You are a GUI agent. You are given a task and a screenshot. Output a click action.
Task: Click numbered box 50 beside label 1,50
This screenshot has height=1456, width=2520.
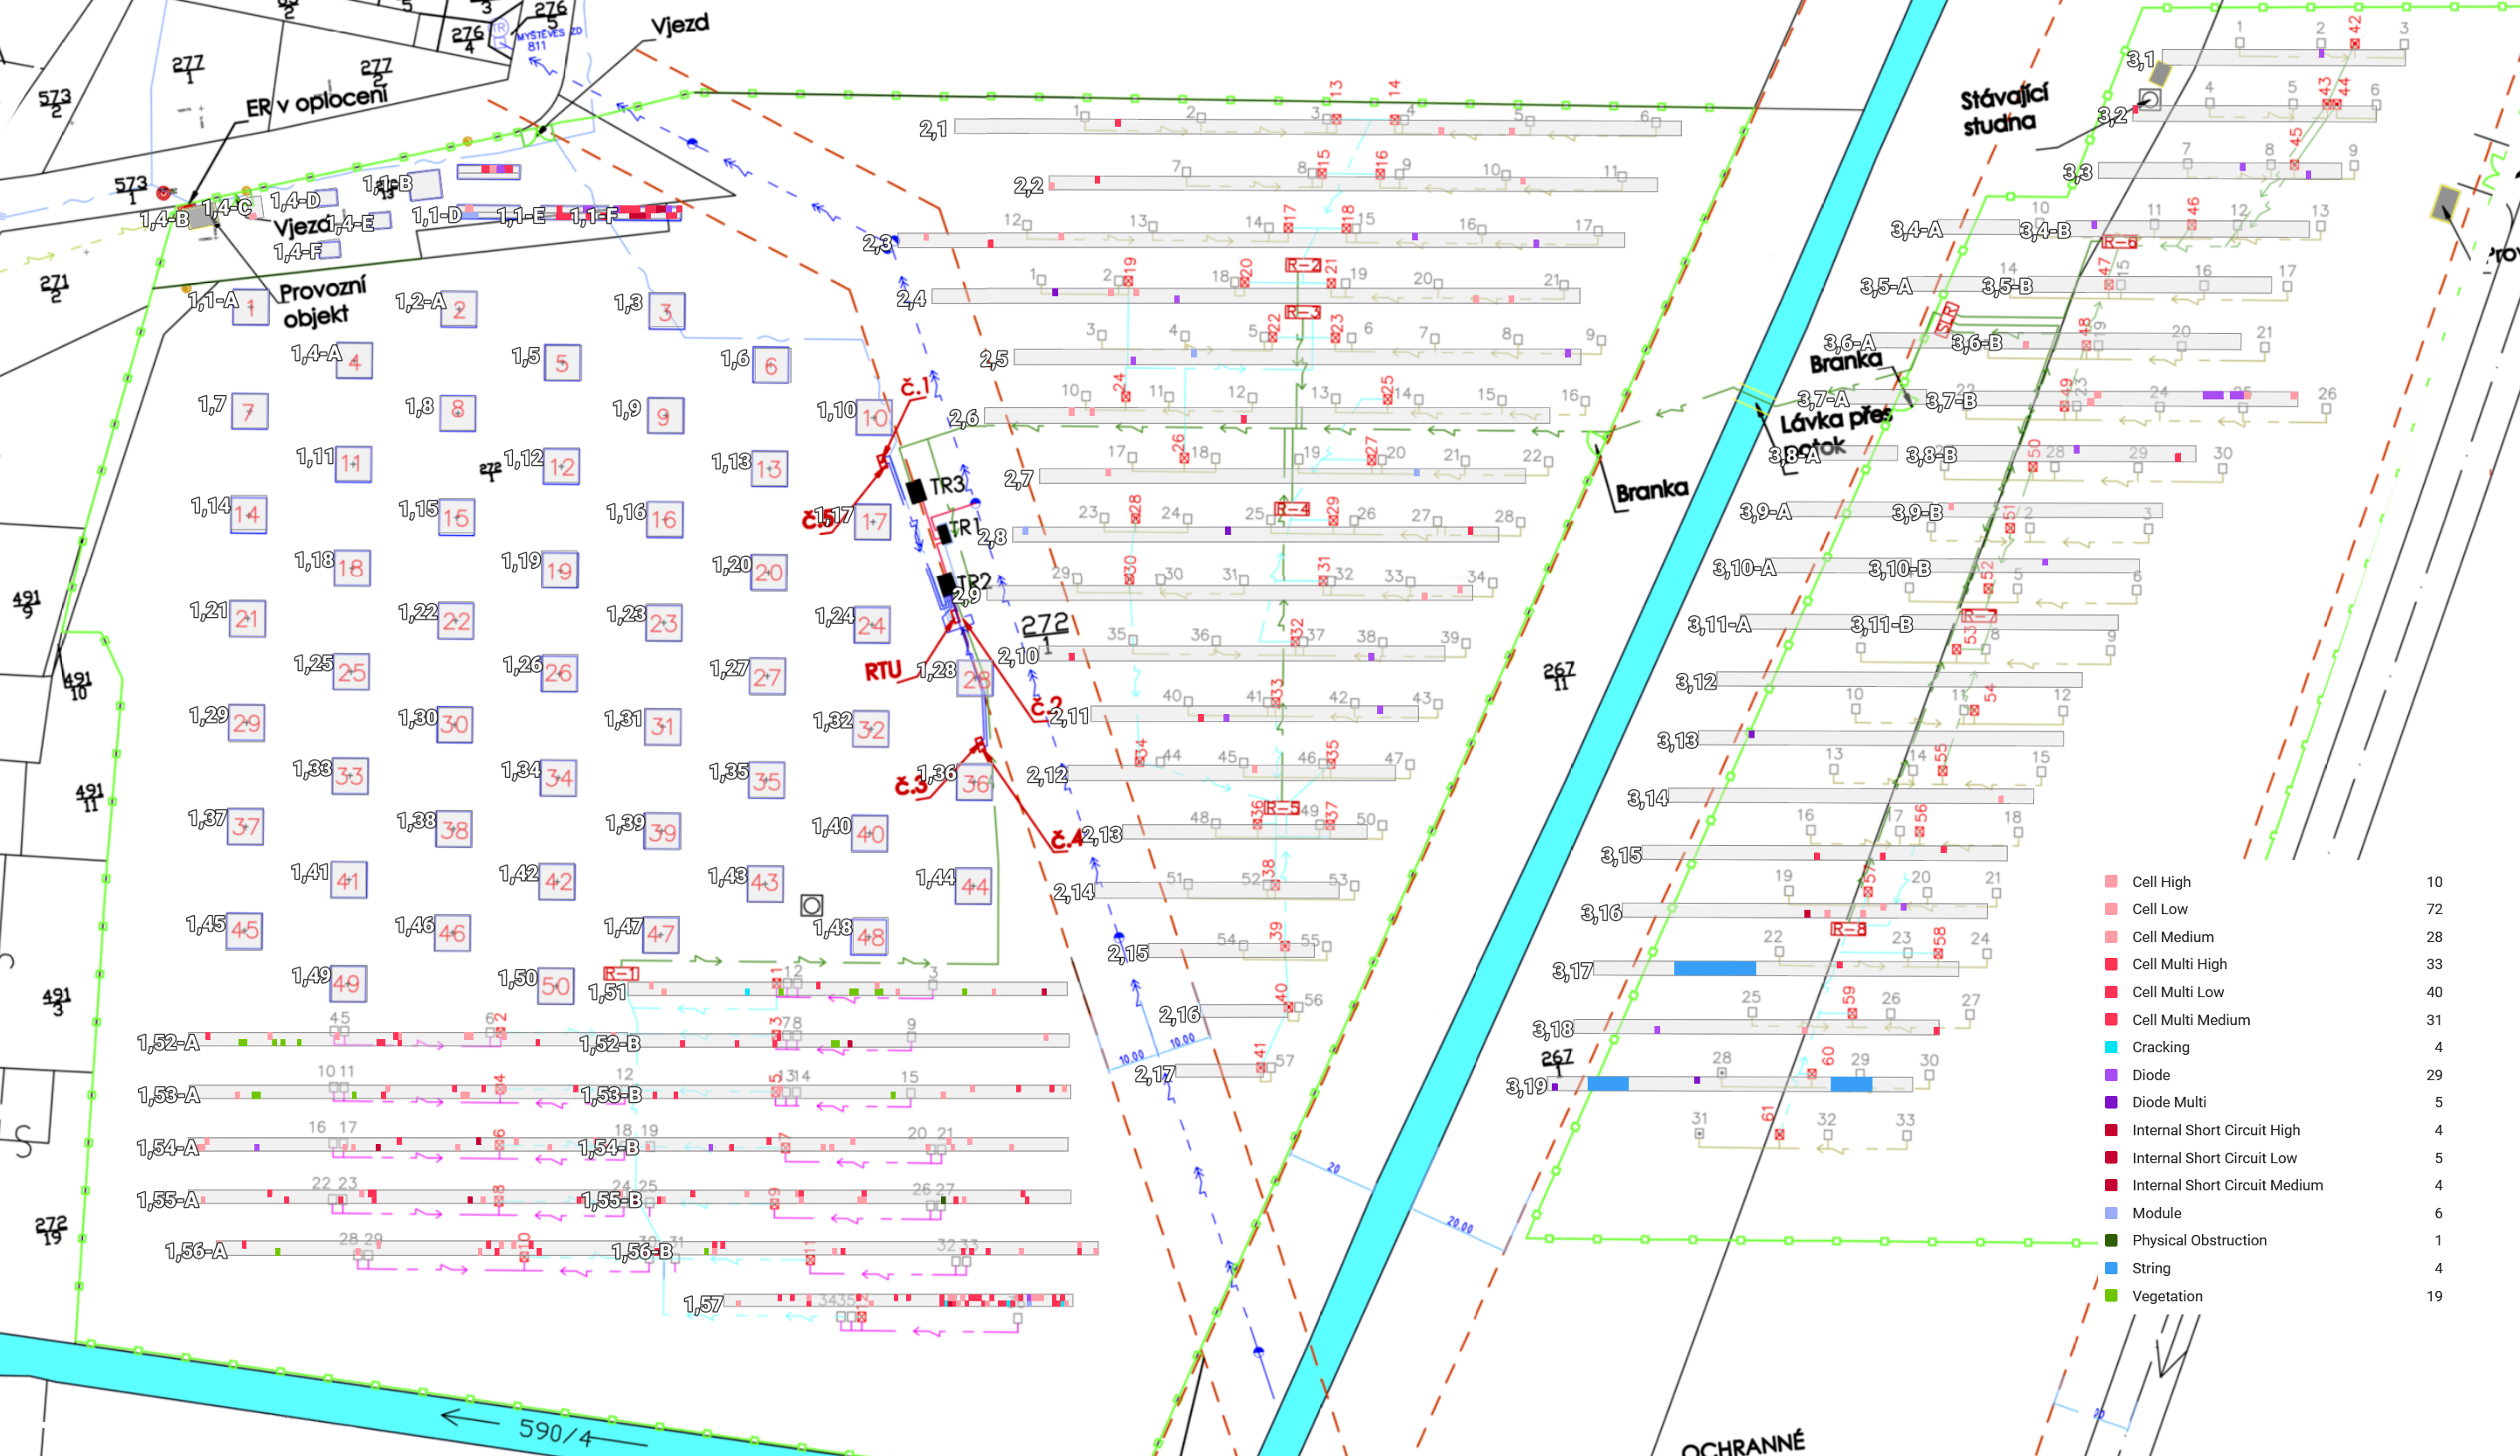[555, 986]
